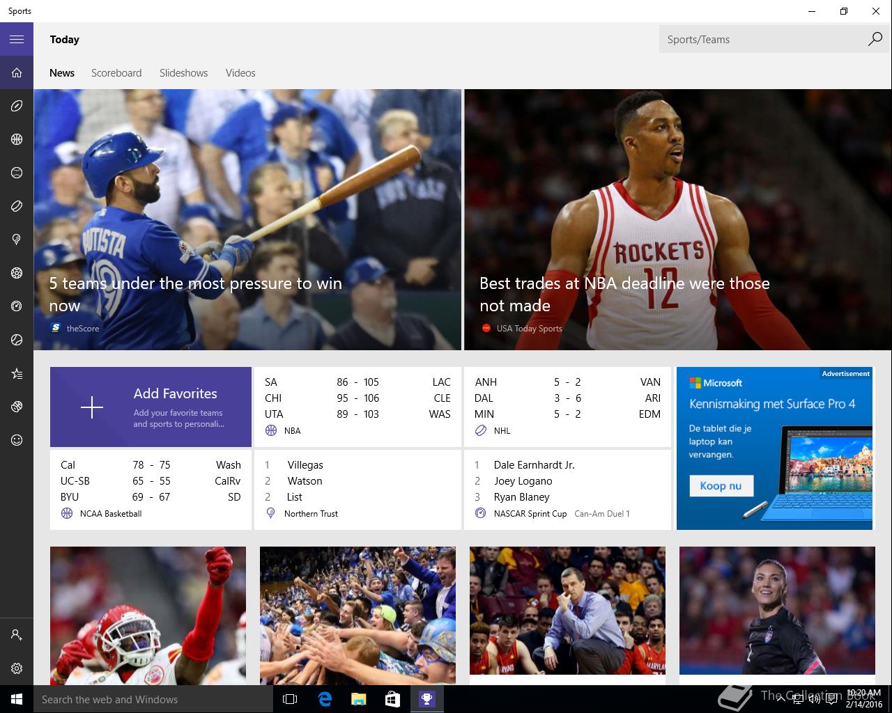This screenshot has width=892, height=713.
Task: Open the golf section in sidebar
Action: click(x=17, y=240)
